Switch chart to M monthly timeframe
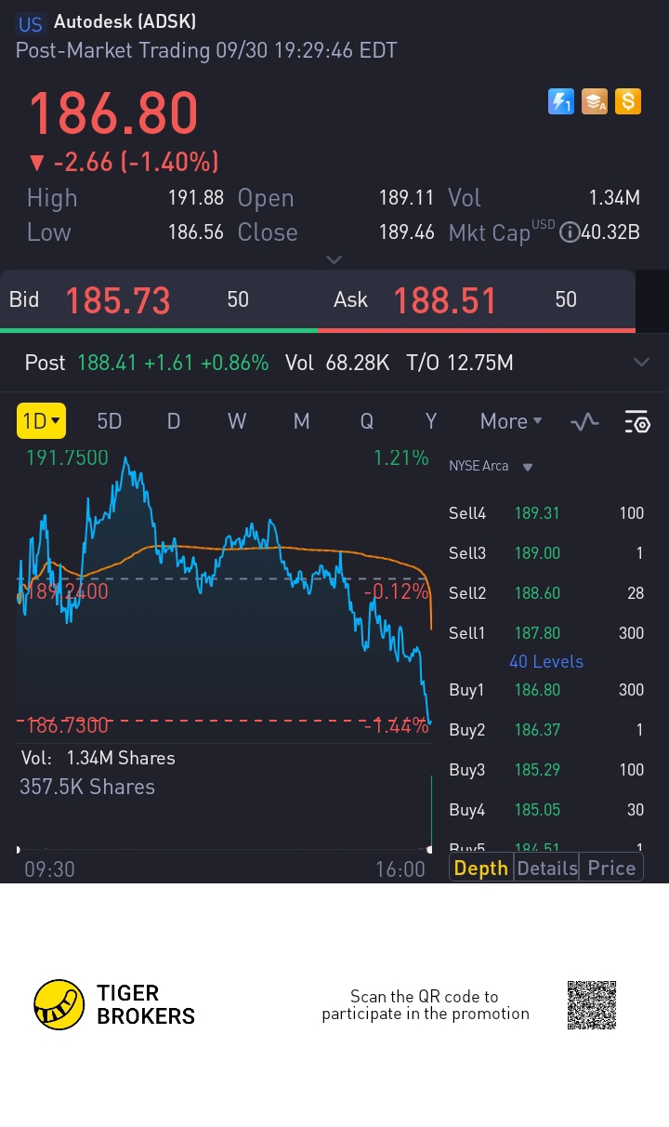Image resolution: width=669 pixels, height=1127 pixels. point(301,421)
